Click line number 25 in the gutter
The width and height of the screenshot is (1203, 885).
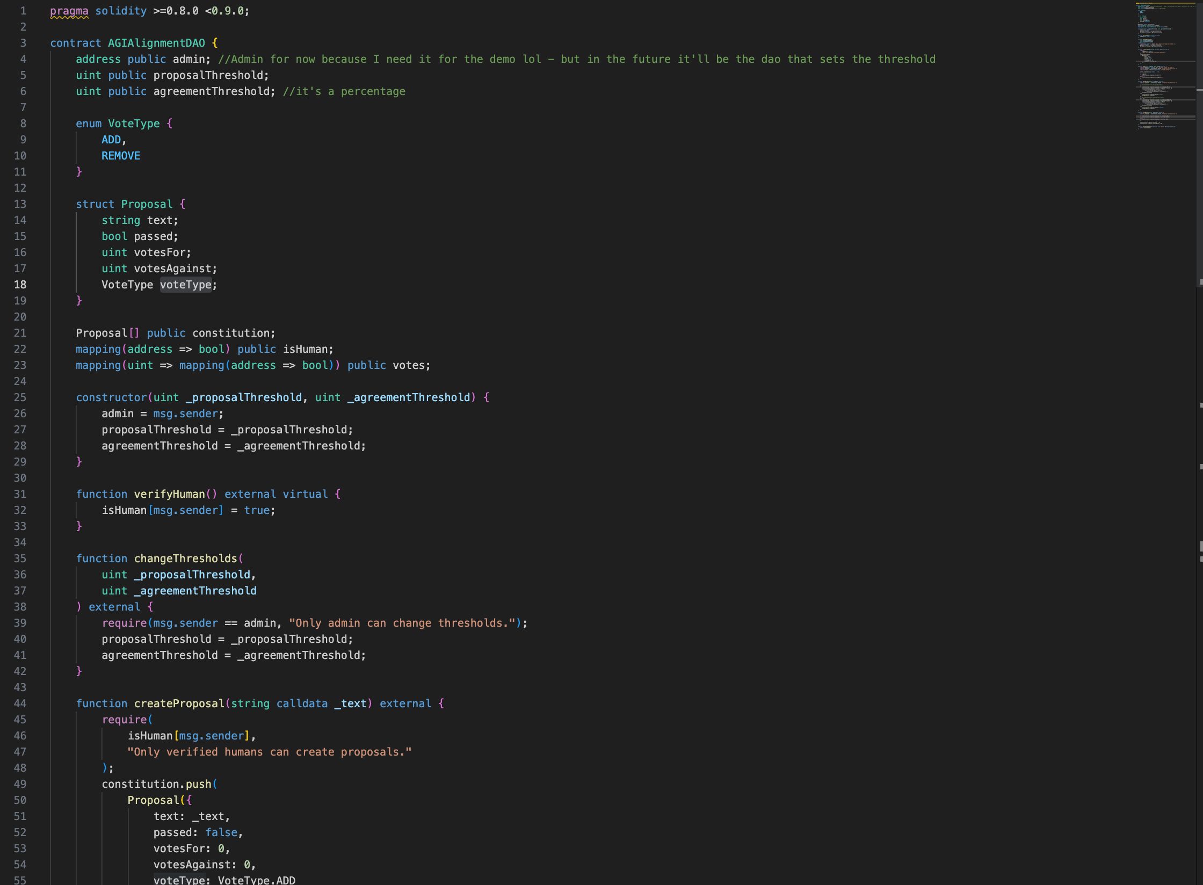click(20, 397)
